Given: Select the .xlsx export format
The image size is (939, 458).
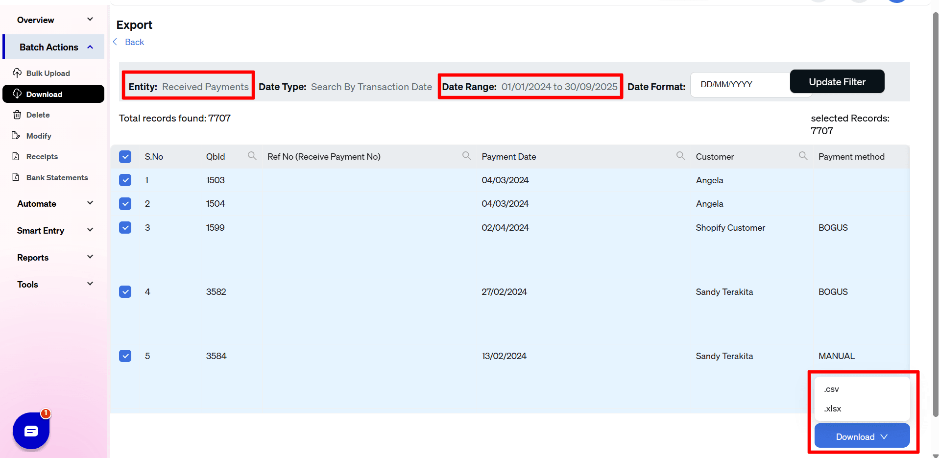Looking at the screenshot, I should [832, 408].
